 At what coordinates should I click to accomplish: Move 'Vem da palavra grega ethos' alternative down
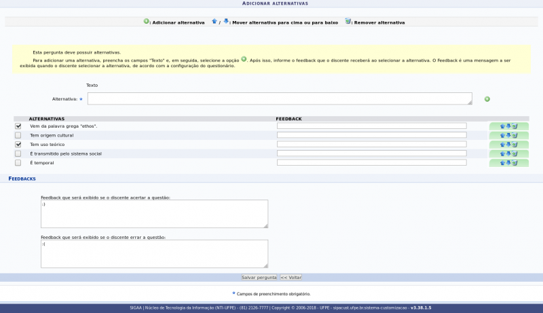point(508,126)
